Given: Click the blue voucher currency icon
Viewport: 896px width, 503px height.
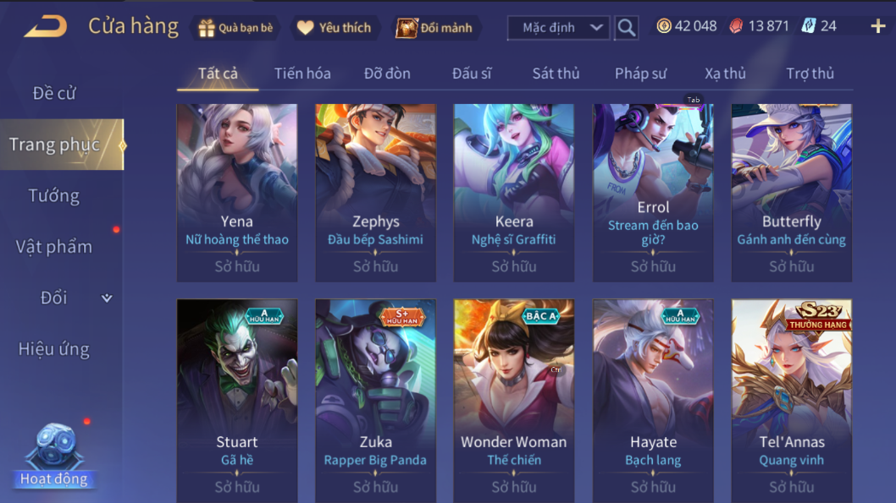Looking at the screenshot, I should tap(808, 25).
